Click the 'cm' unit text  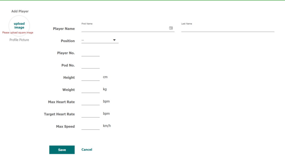105,77
